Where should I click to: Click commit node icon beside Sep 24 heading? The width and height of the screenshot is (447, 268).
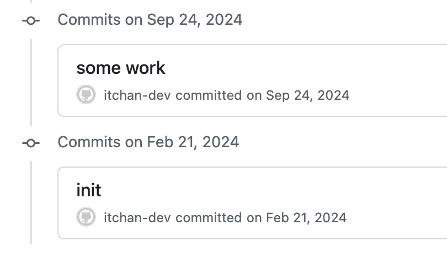pos(30,20)
